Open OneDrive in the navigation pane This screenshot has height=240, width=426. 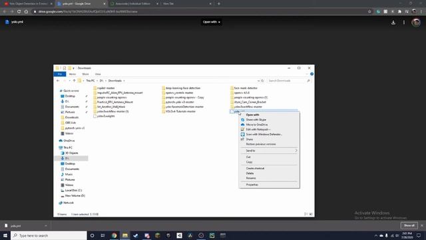click(69, 141)
